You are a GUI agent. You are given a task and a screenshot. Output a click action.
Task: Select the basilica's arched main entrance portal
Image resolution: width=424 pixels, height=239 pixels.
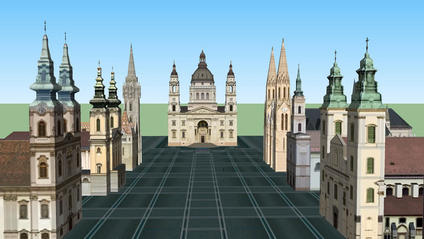tap(203, 132)
